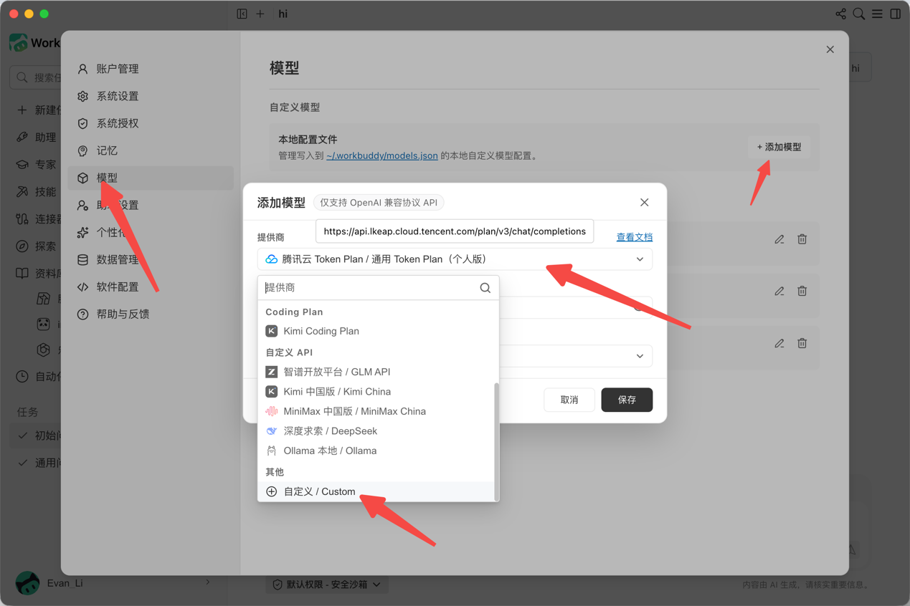Click 取消 to cancel adding model
The image size is (910, 606).
(x=569, y=400)
